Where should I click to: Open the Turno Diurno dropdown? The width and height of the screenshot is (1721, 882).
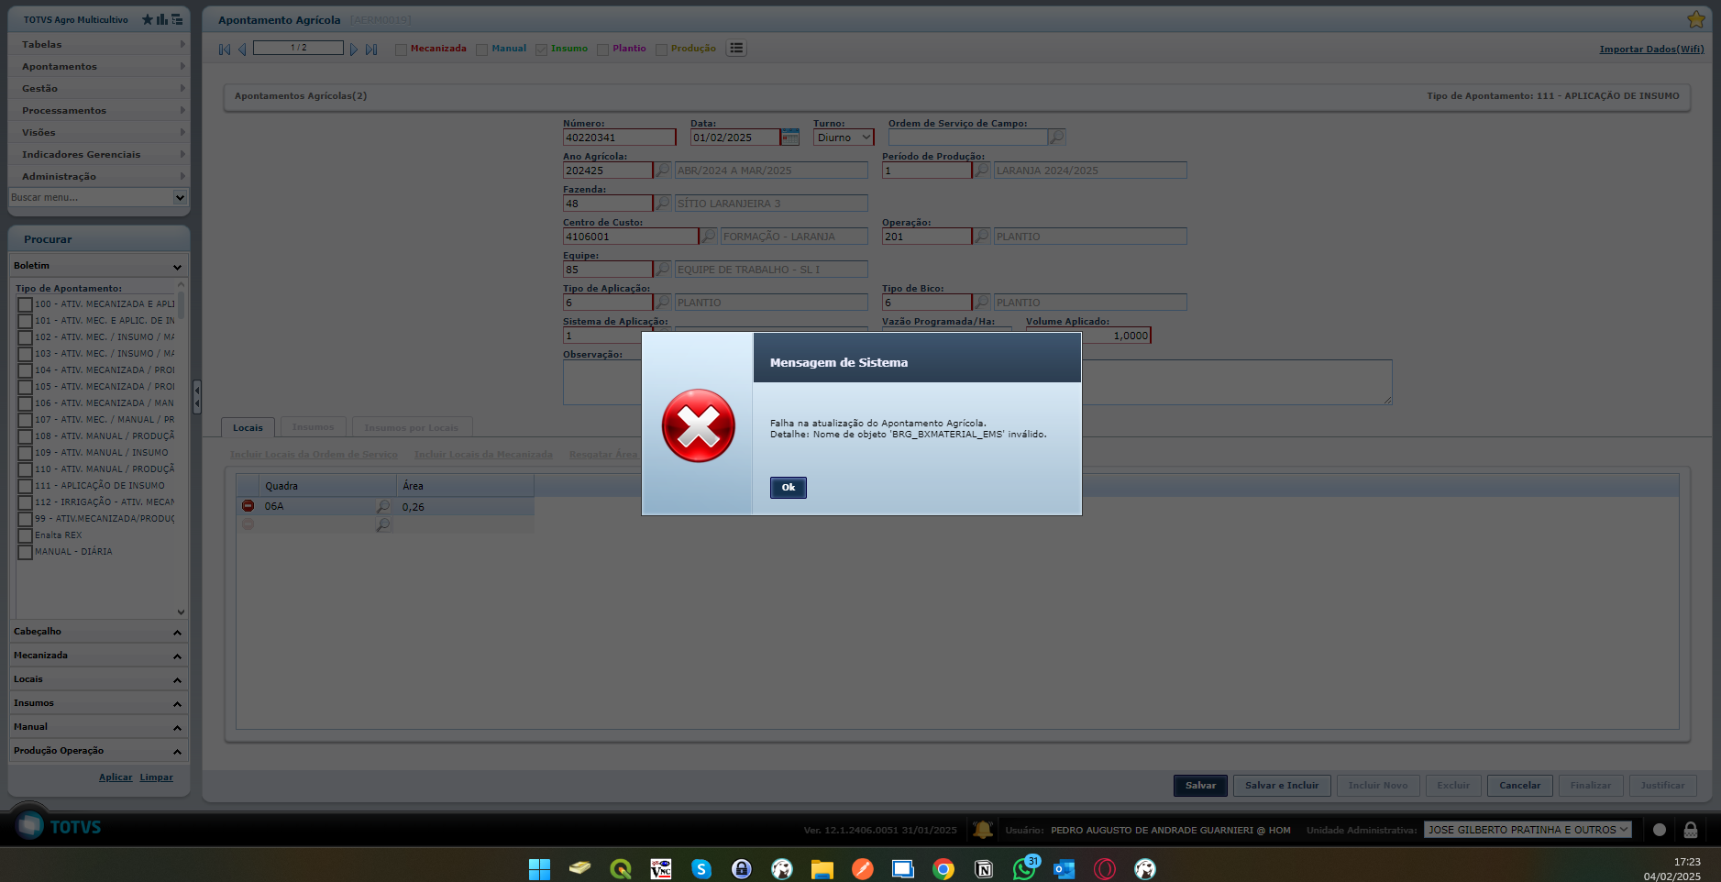coord(844,138)
